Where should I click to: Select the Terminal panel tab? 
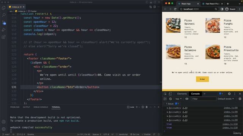(x=56, y=107)
